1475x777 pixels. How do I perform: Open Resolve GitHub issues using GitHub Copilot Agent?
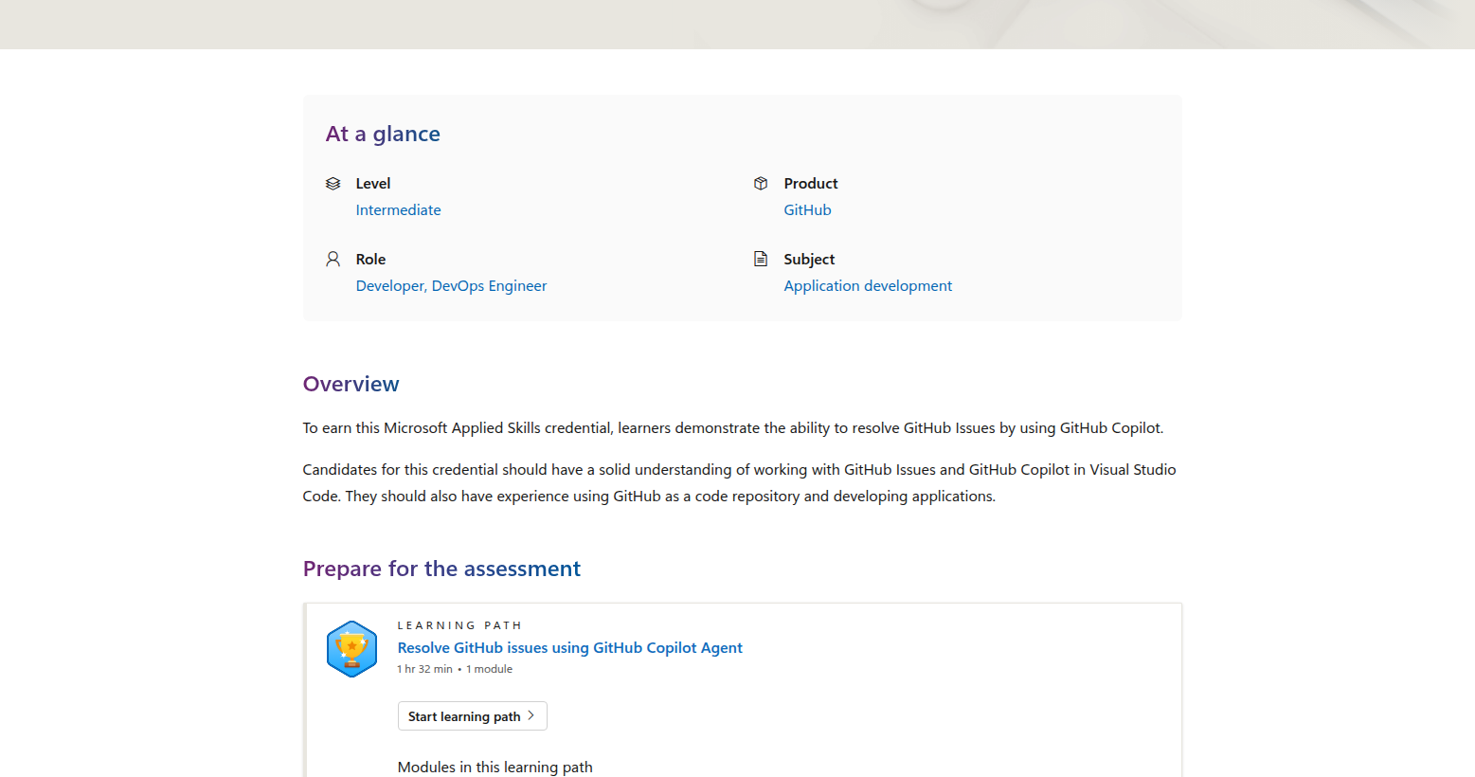tap(569, 648)
